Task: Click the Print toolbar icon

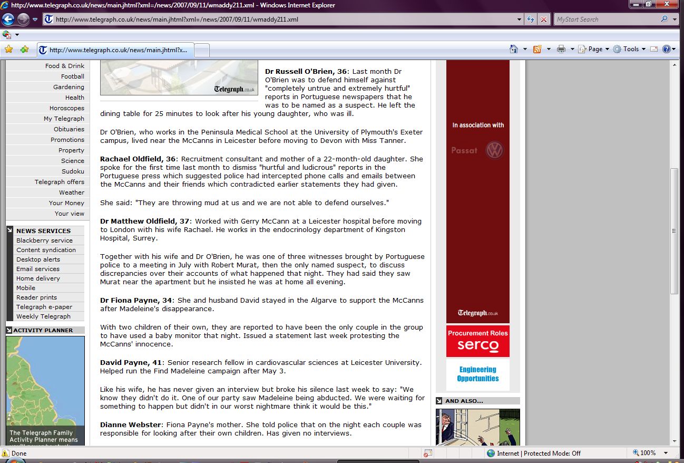Action: 561,49
